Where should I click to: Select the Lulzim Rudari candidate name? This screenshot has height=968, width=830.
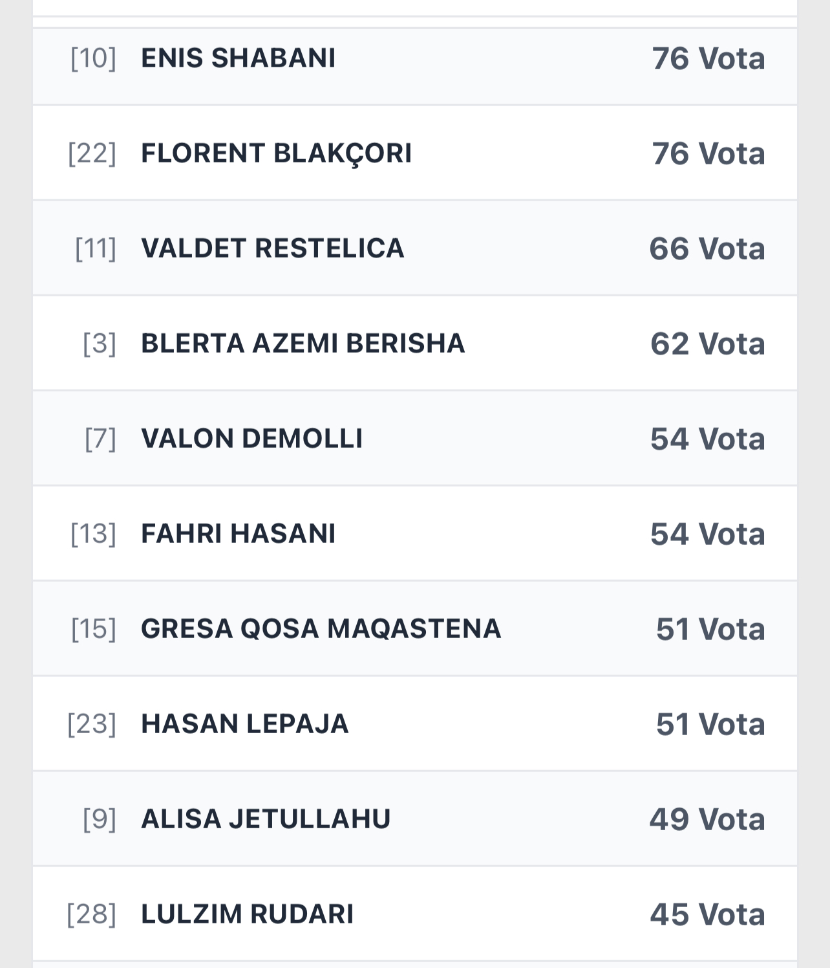click(x=247, y=914)
